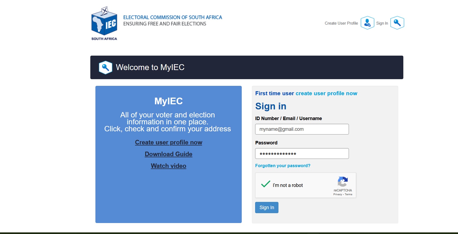Click the Electoral Commission of South Africa title

(x=173, y=17)
